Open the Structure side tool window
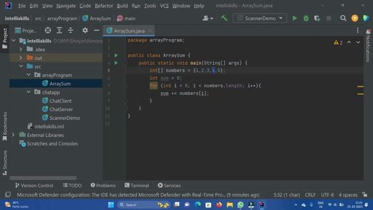The height and width of the screenshot is (210, 373). click(5, 163)
